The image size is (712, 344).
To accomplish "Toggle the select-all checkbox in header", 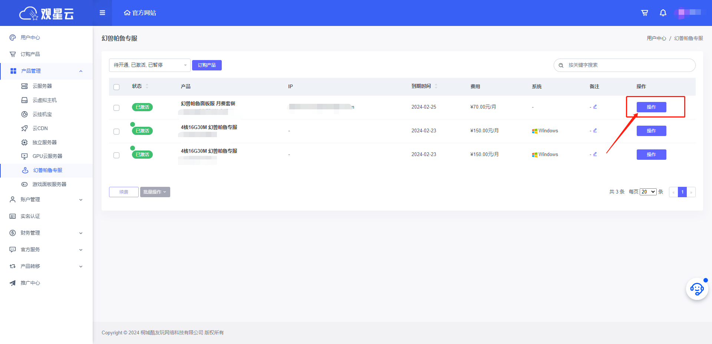I will 116,87.
